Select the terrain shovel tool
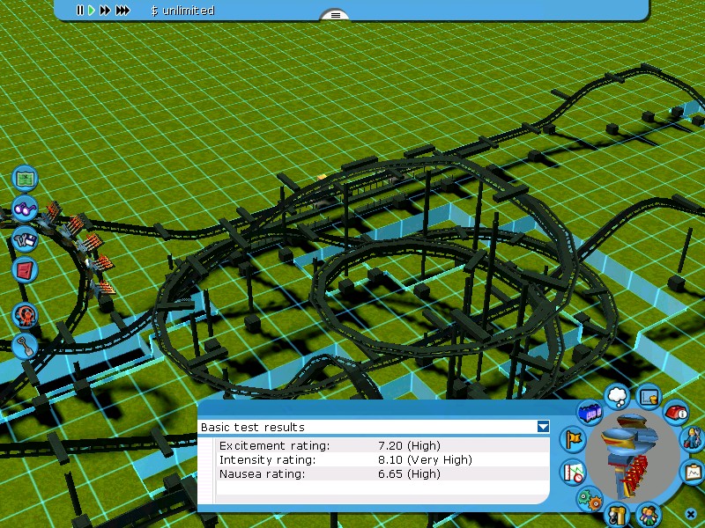 point(25,346)
